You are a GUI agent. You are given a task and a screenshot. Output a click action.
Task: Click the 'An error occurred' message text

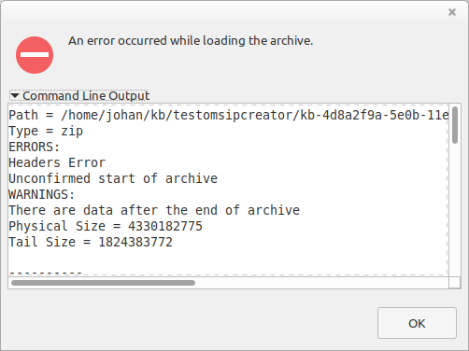[191, 41]
